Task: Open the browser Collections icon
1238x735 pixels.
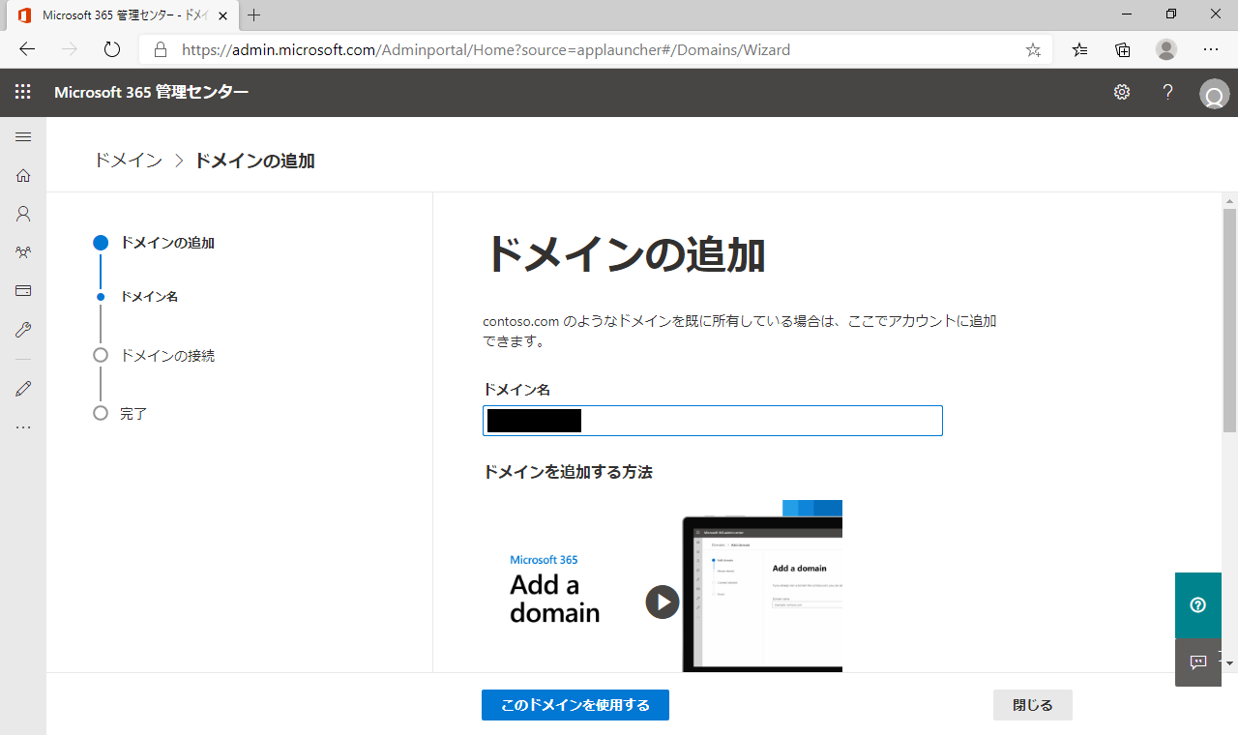Action: (1123, 49)
